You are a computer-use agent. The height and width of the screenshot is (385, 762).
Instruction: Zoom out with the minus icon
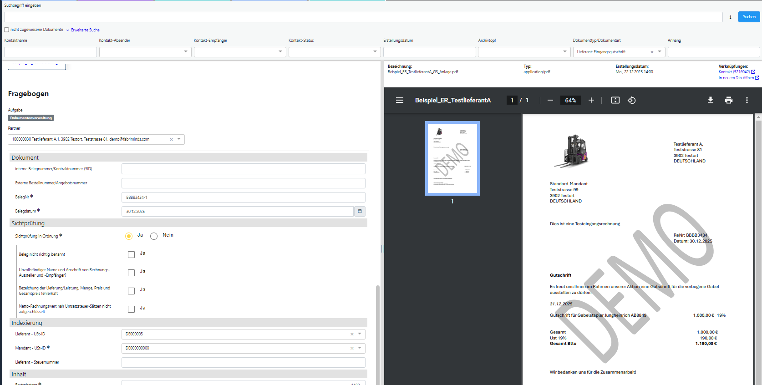point(550,100)
